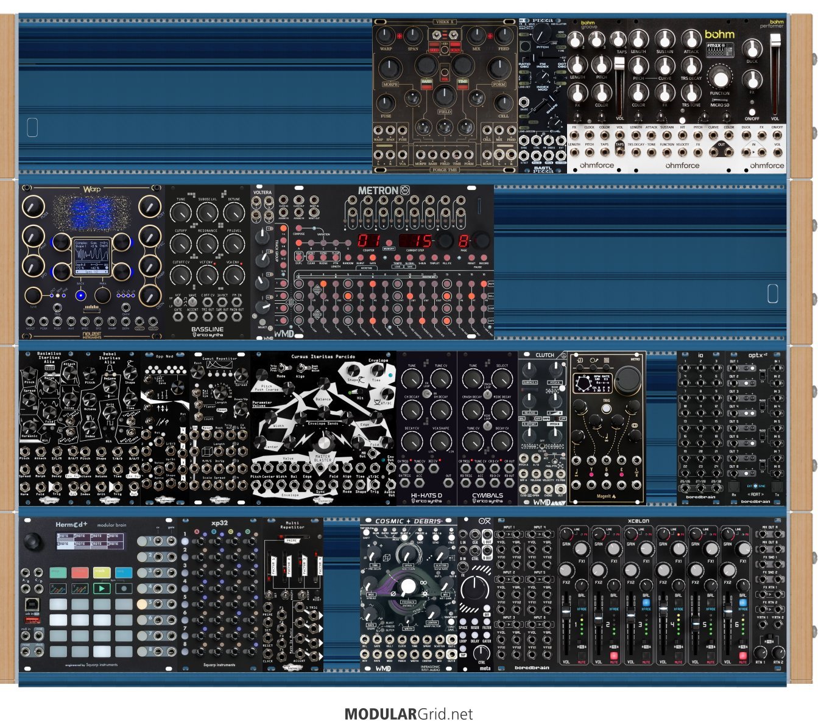Adjust the MORPH knob on Vhikk X

coord(391,69)
